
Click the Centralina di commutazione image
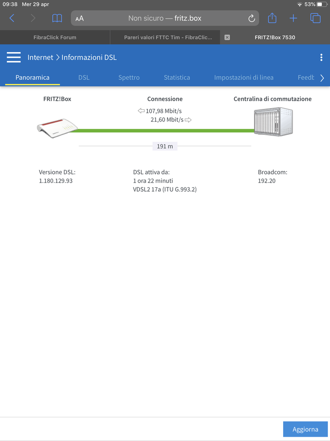(273, 121)
